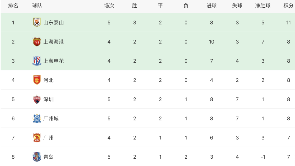Click the 积分 column header
Viewport: 295px width, 166px height.
[289, 6]
